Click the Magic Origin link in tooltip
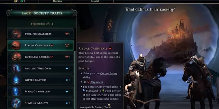Viewport: 219px width, 109px height. point(99,95)
